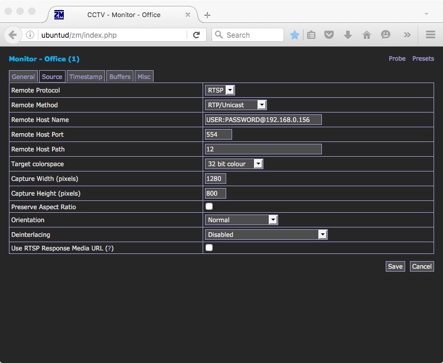Viewport: 443px width, 363px height.
Task: Click the ZM favicon on the tab
Action: (59, 15)
